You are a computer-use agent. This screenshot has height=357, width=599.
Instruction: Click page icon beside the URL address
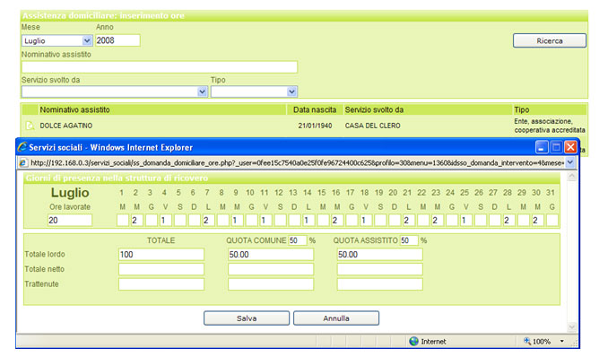23,163
